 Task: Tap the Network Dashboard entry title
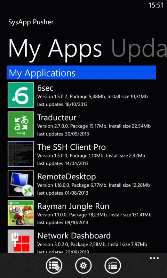pos(74,236)
